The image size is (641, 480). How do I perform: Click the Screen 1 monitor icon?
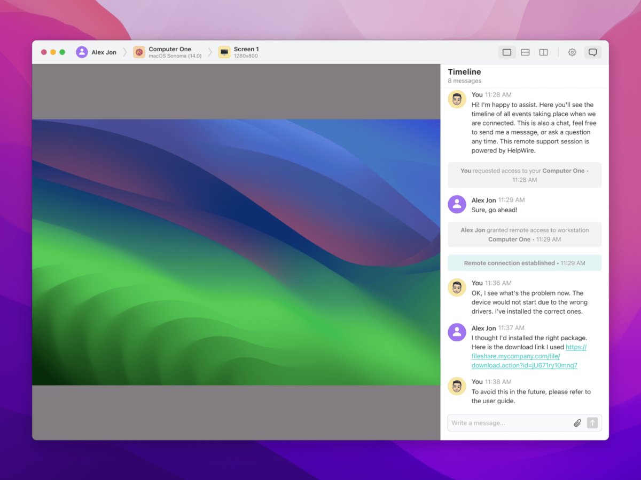click(224, 52)
